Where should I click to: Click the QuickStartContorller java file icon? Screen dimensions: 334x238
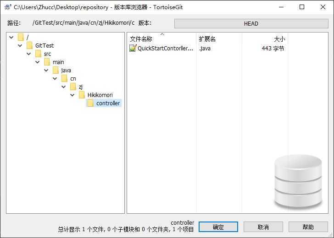coord(133,48)
